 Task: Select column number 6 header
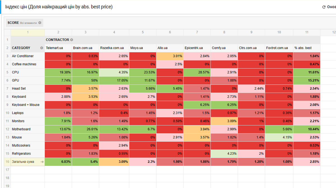coord(170,32)
